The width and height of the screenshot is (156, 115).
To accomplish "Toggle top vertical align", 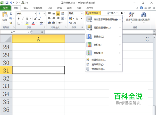I will point(49,13).
